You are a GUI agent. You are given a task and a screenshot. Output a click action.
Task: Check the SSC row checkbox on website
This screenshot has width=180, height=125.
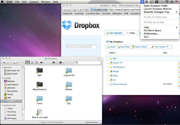[107, 80]
